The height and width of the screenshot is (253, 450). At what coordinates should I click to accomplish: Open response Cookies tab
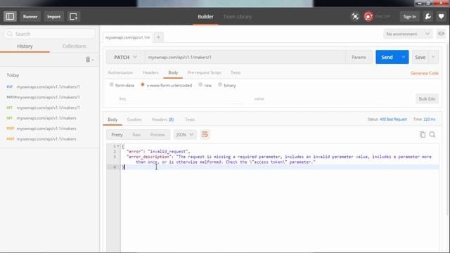click(134, 119)
